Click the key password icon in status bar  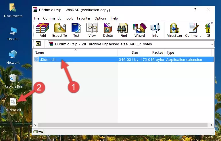(41, 132)
